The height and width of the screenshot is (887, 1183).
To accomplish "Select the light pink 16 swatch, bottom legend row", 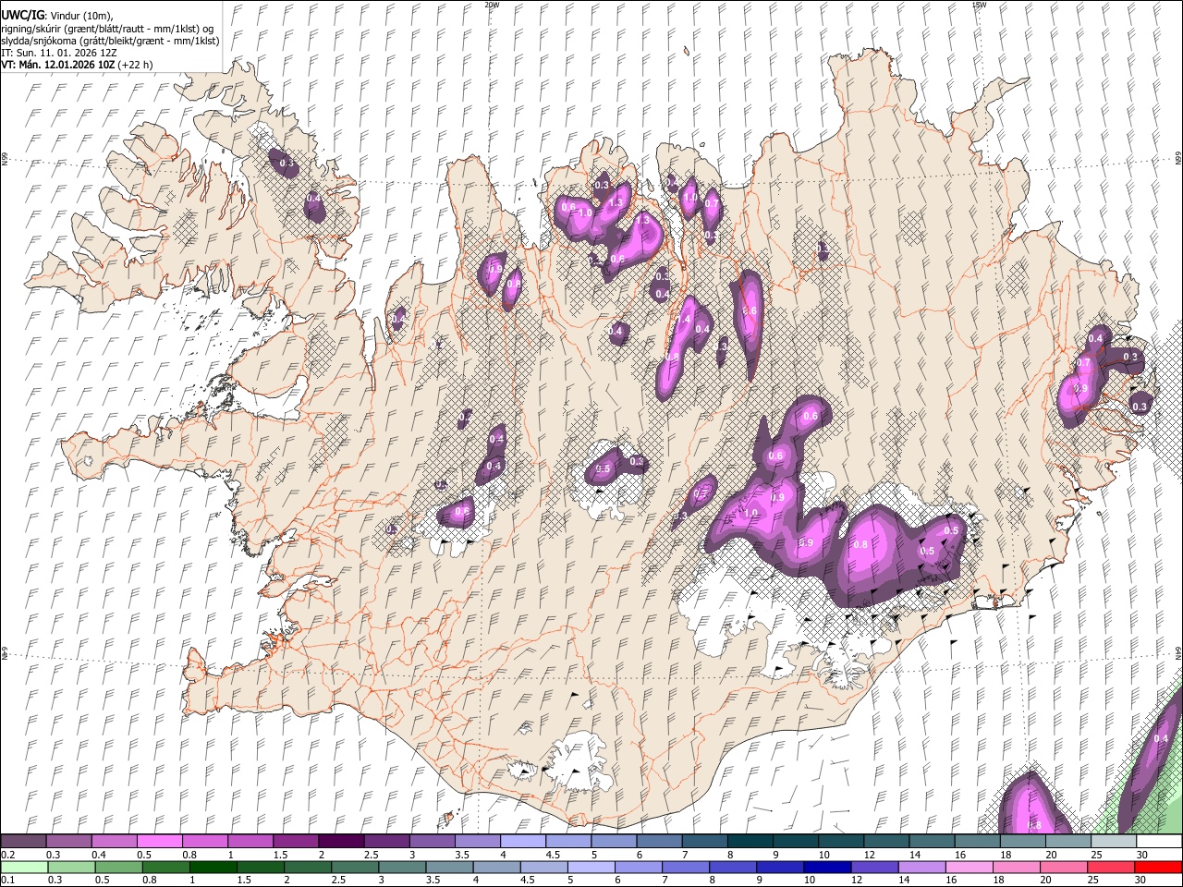I will click(x=970, y=867).
